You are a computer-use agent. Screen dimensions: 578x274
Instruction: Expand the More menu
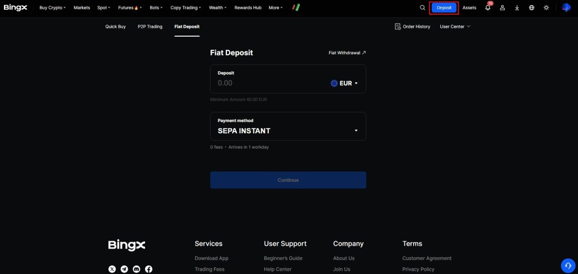coord(275,8)
